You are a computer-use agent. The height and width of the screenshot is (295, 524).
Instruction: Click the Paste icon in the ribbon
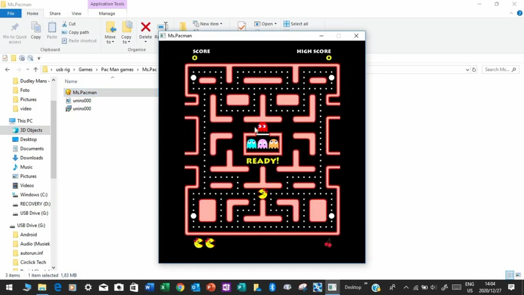tap(52, 27)
